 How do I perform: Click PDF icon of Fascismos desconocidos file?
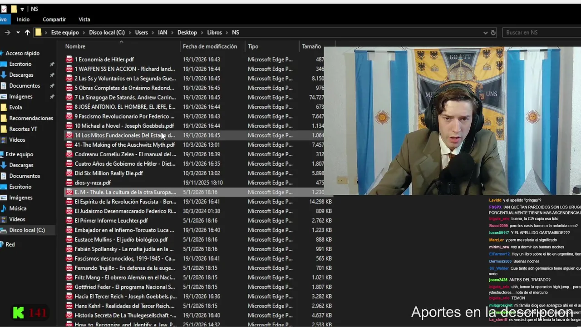coord(69,258)
